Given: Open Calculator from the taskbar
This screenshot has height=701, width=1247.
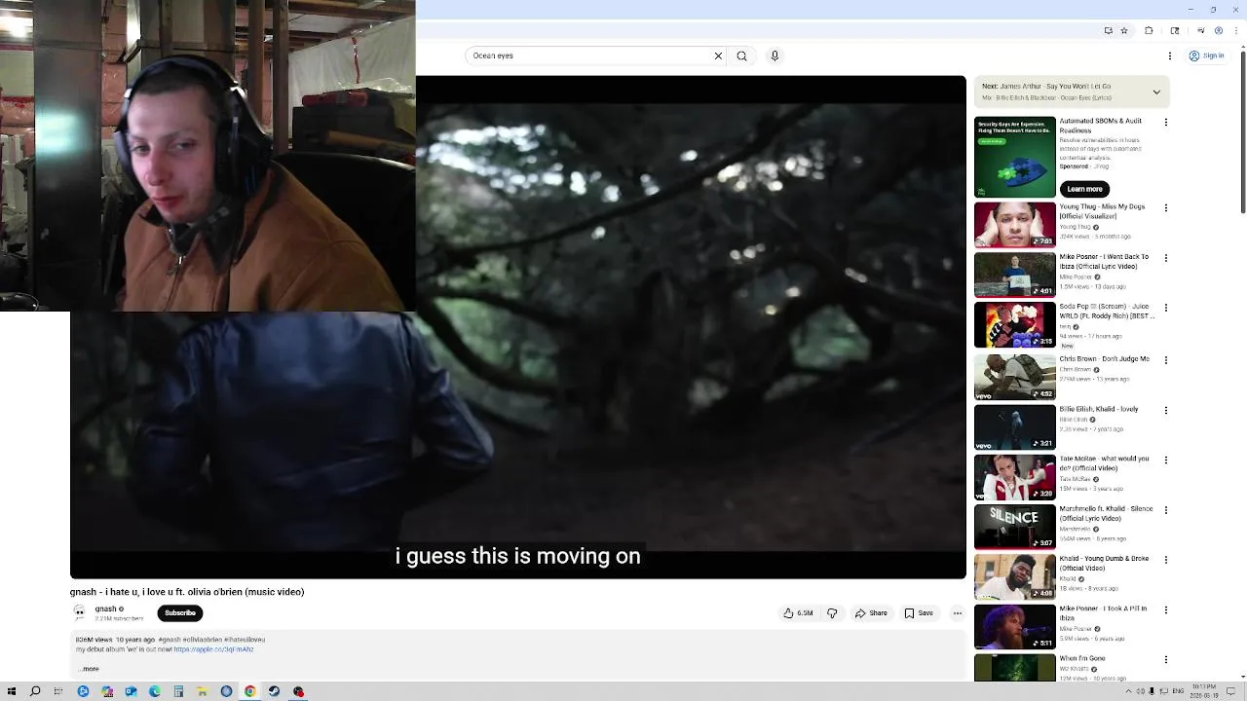Looking at the screenshot, I should pyautogui.click(x=178, y=691).
